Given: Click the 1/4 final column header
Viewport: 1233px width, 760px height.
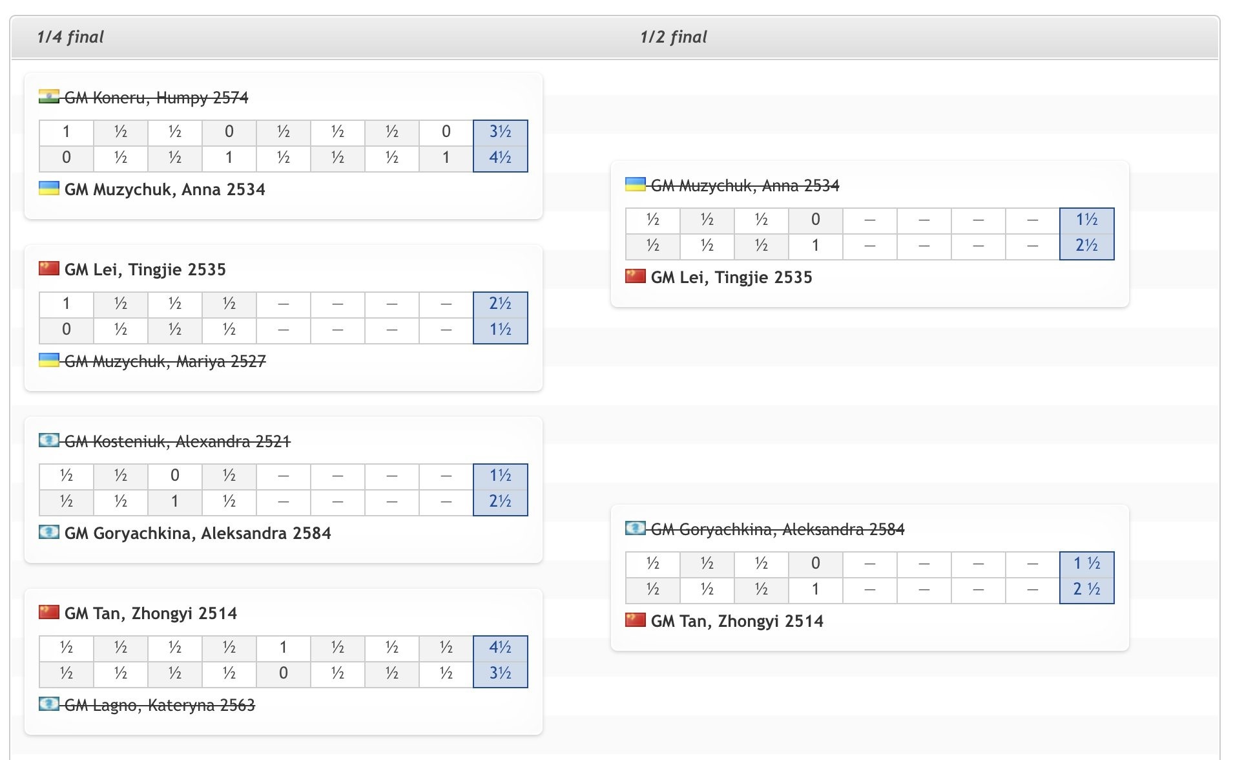Looking at the screenshot, I should coord(70,37).
